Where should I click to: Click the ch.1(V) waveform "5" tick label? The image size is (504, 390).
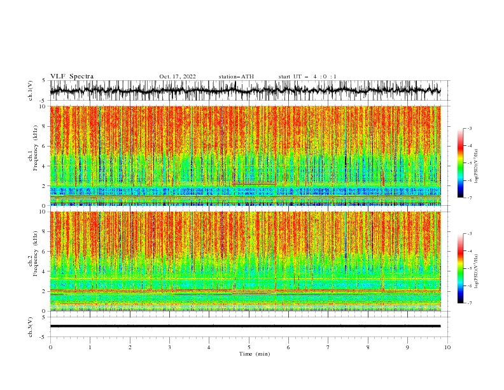45,81
